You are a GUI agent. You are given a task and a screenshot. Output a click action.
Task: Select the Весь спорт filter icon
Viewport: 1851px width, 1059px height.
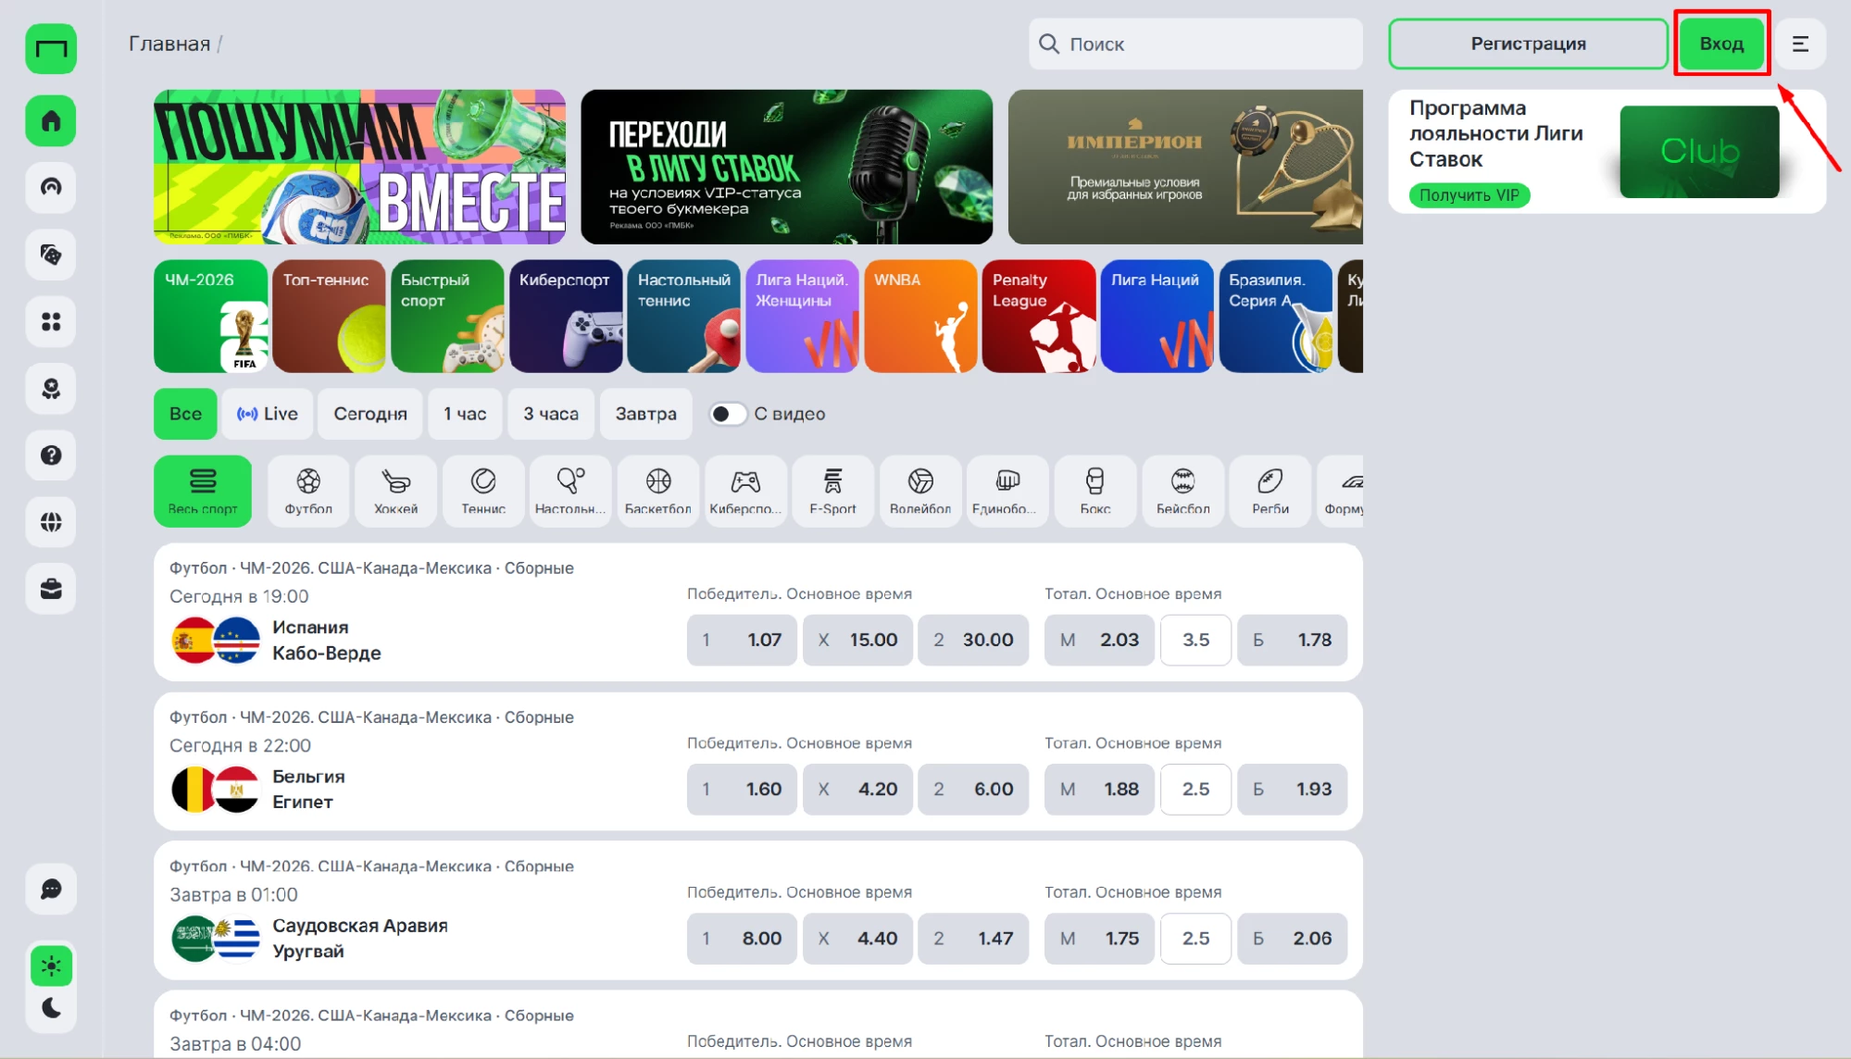(x=203, y=491)
